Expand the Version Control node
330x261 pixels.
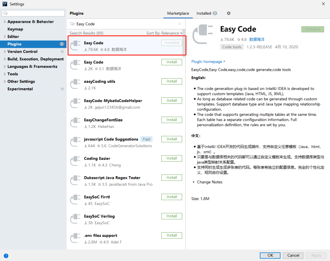(x=5, y=52)
